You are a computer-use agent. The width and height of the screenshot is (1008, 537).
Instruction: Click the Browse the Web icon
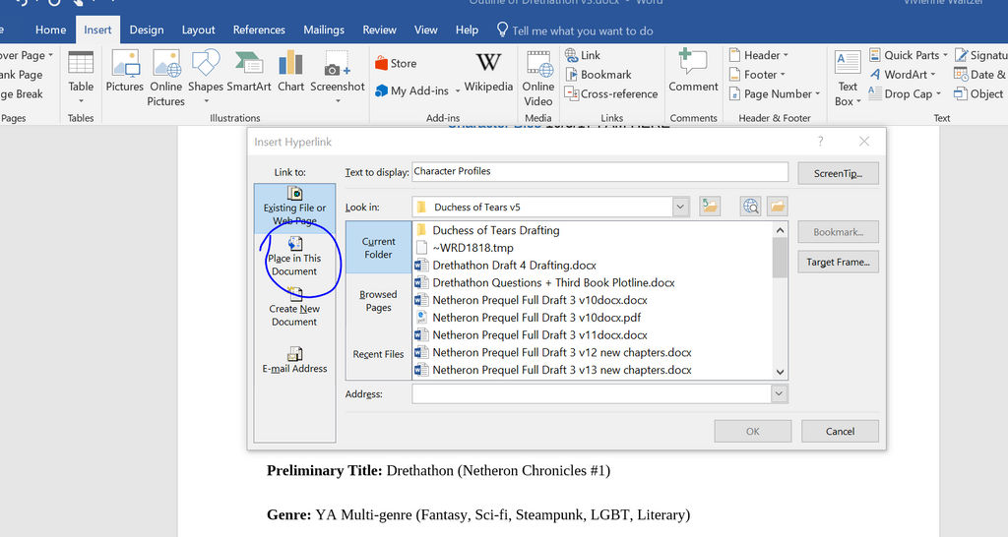tap(750, 207)
